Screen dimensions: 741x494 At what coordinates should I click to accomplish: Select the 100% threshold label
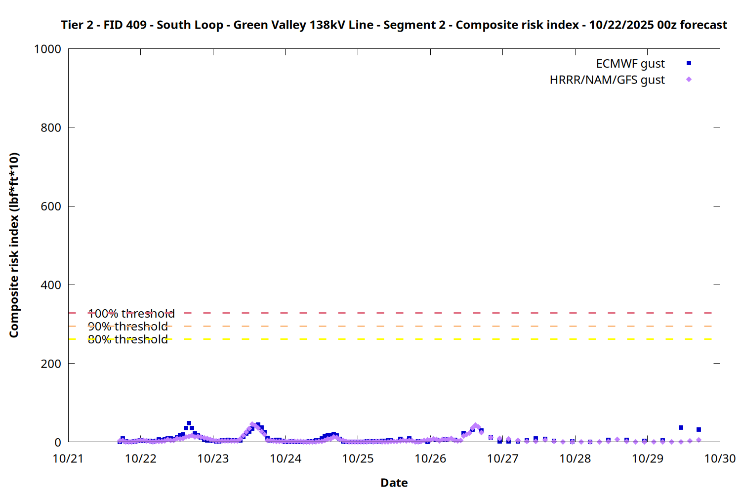point(131,314)
